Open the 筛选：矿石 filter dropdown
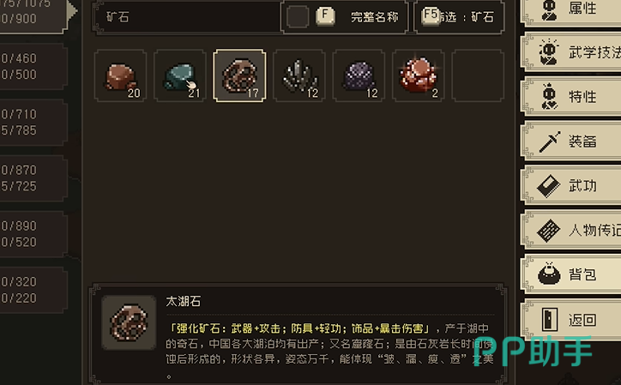 coord(459,16)
